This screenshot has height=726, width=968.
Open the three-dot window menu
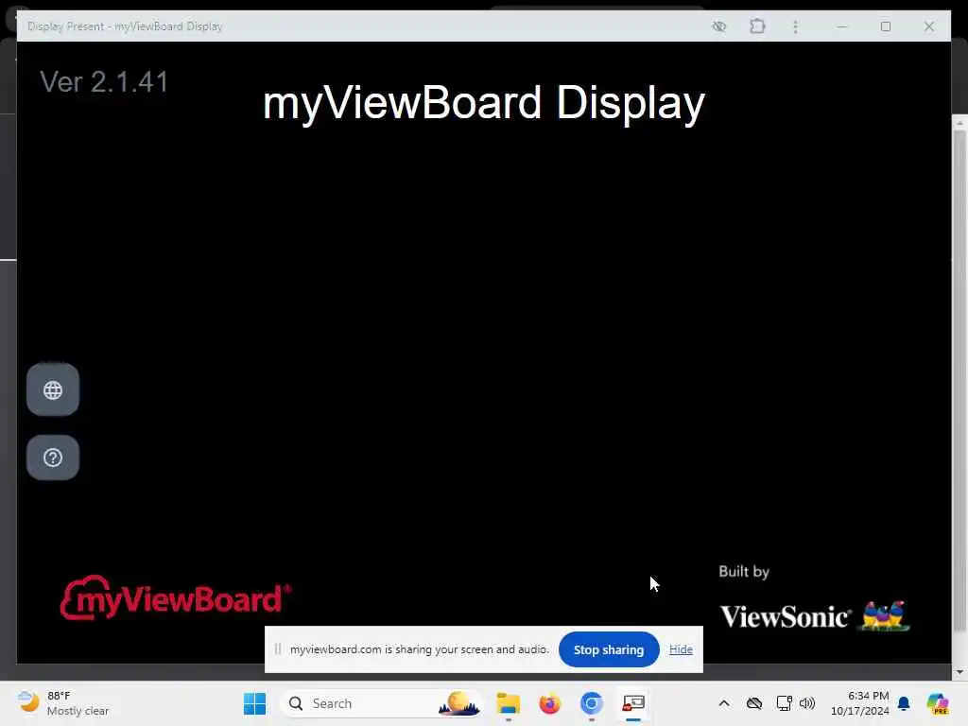(795, 26)
